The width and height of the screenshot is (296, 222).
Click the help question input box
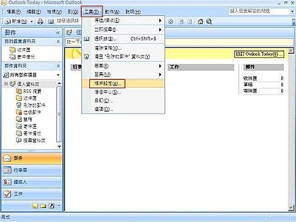point(259,11)
